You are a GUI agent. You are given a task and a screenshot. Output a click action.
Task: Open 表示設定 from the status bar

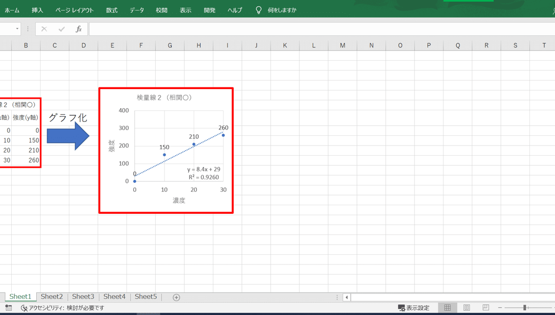pos(414,308)
